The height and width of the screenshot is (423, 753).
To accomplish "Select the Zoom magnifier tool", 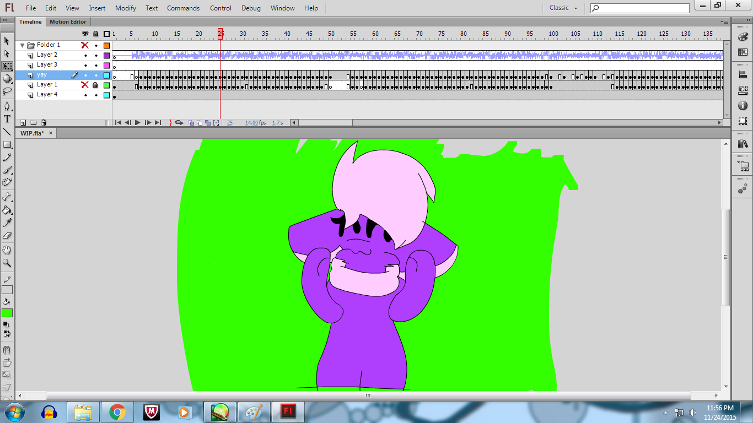I will click(x=7, y=263).
